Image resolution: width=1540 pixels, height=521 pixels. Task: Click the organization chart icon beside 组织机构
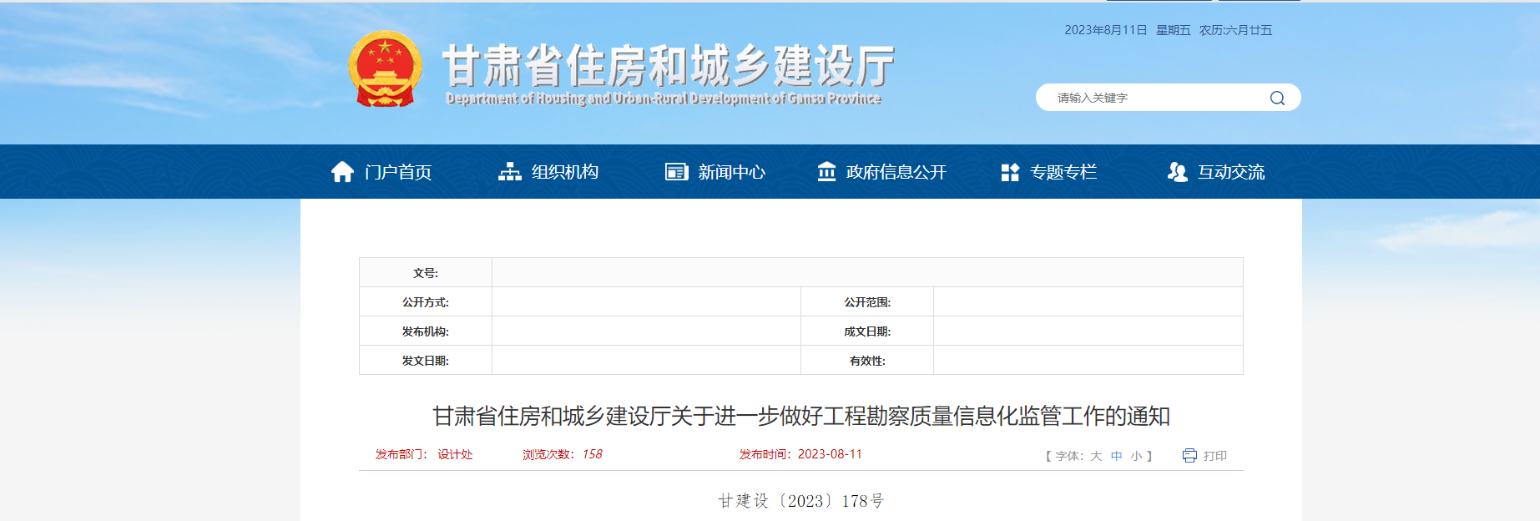(509, 172)
